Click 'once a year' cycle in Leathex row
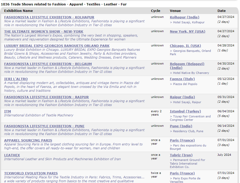This screenshot has height=183, width=240. (x=155, y=157)
